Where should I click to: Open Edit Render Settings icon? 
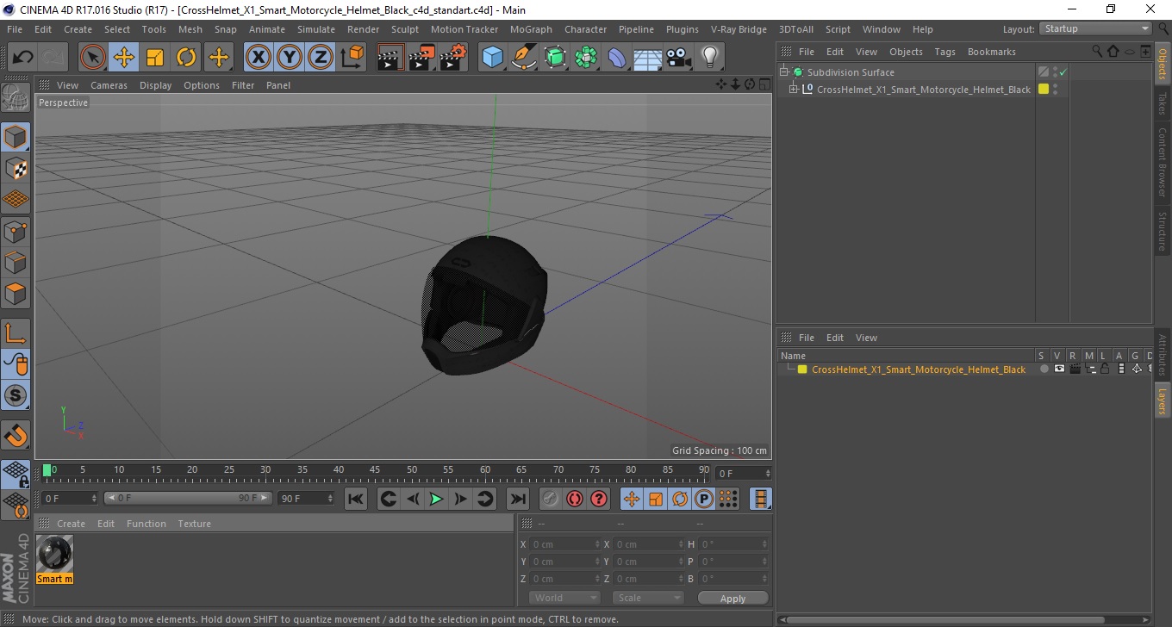452,58
